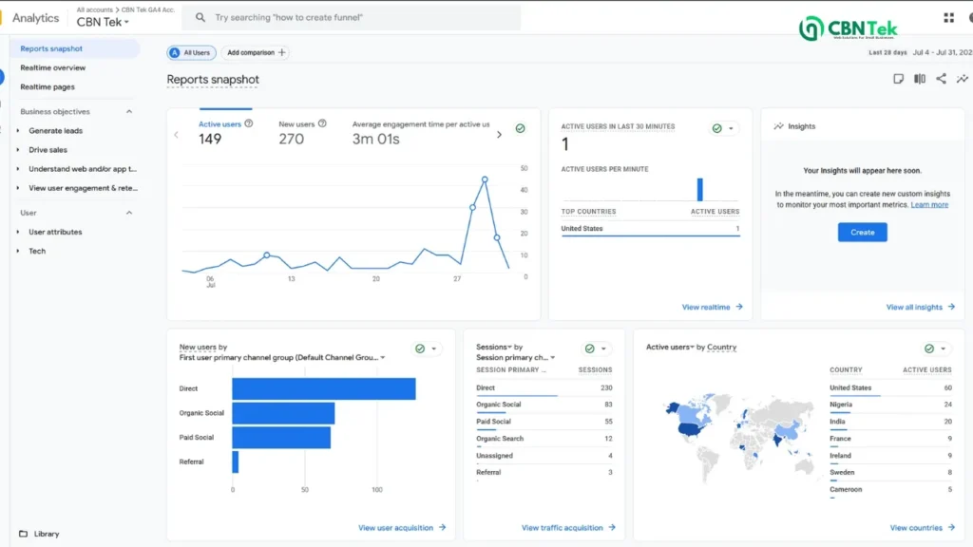Click the Active users help icon
Screen dimensions: 973x547
click(249, 123)
